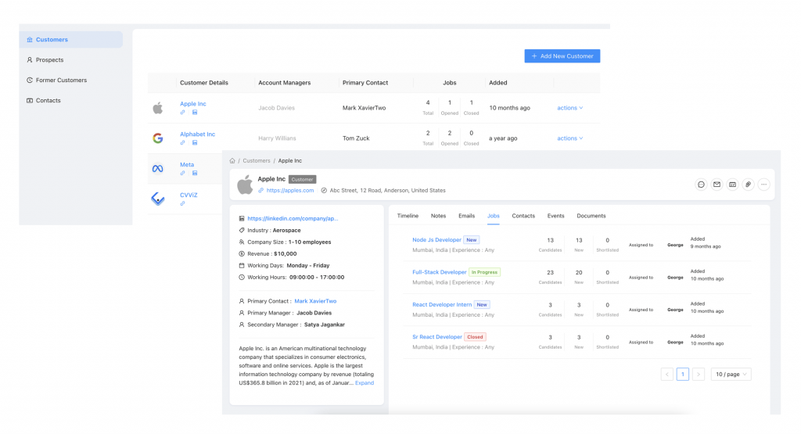Open the React Developer Intern job
This screenshot has width=801, height=434.
point(442,304)
